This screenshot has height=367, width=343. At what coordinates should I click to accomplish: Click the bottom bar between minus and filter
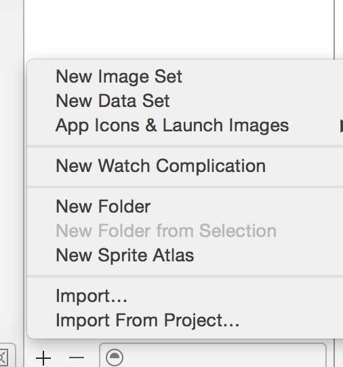point(92,358)
